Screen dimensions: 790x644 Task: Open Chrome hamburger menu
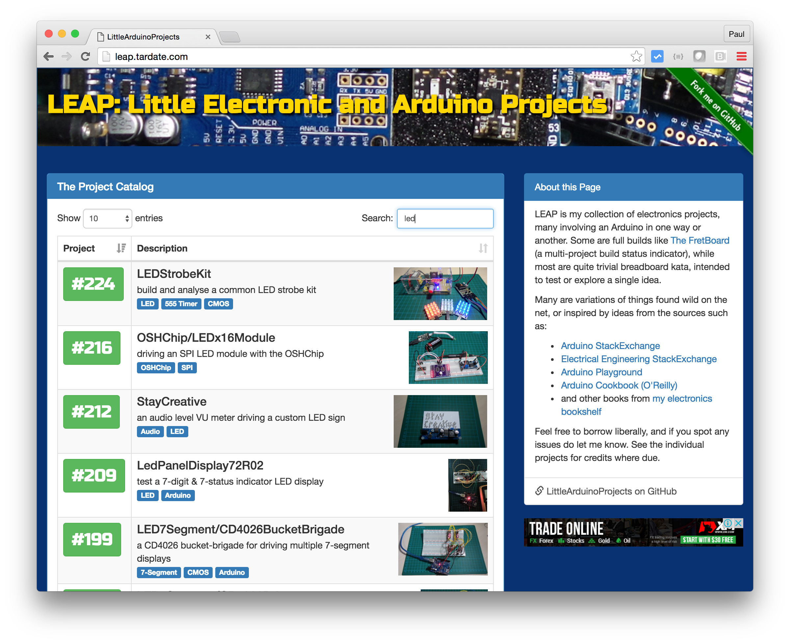(741, 56)
